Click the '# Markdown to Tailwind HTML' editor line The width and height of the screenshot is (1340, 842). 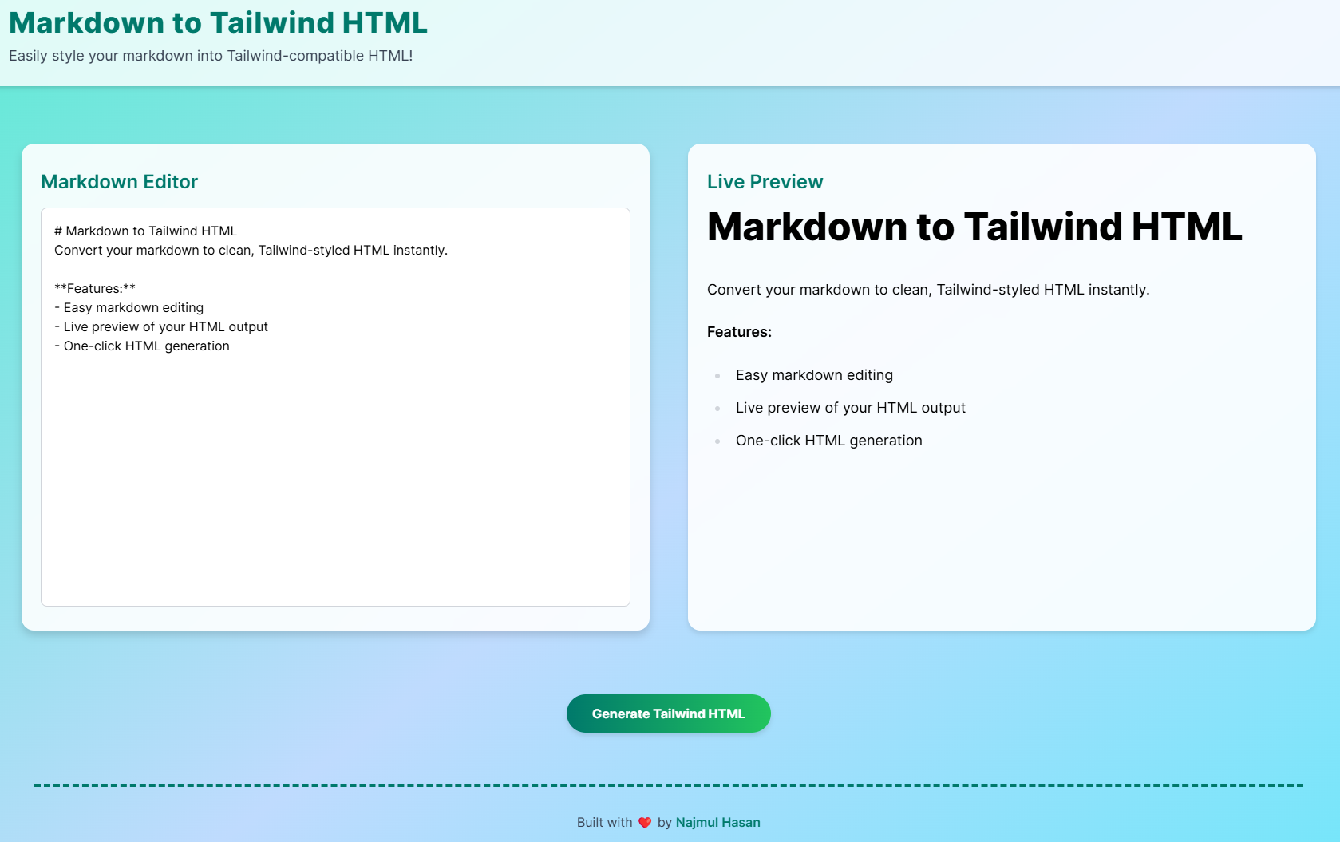pos(145,231)
